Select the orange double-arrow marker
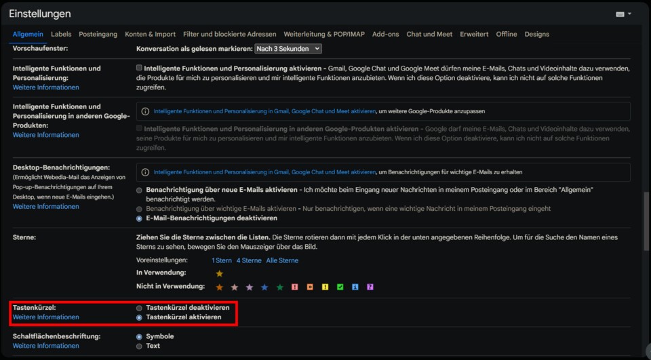This screenshot has height=360, width=651. 310,287
